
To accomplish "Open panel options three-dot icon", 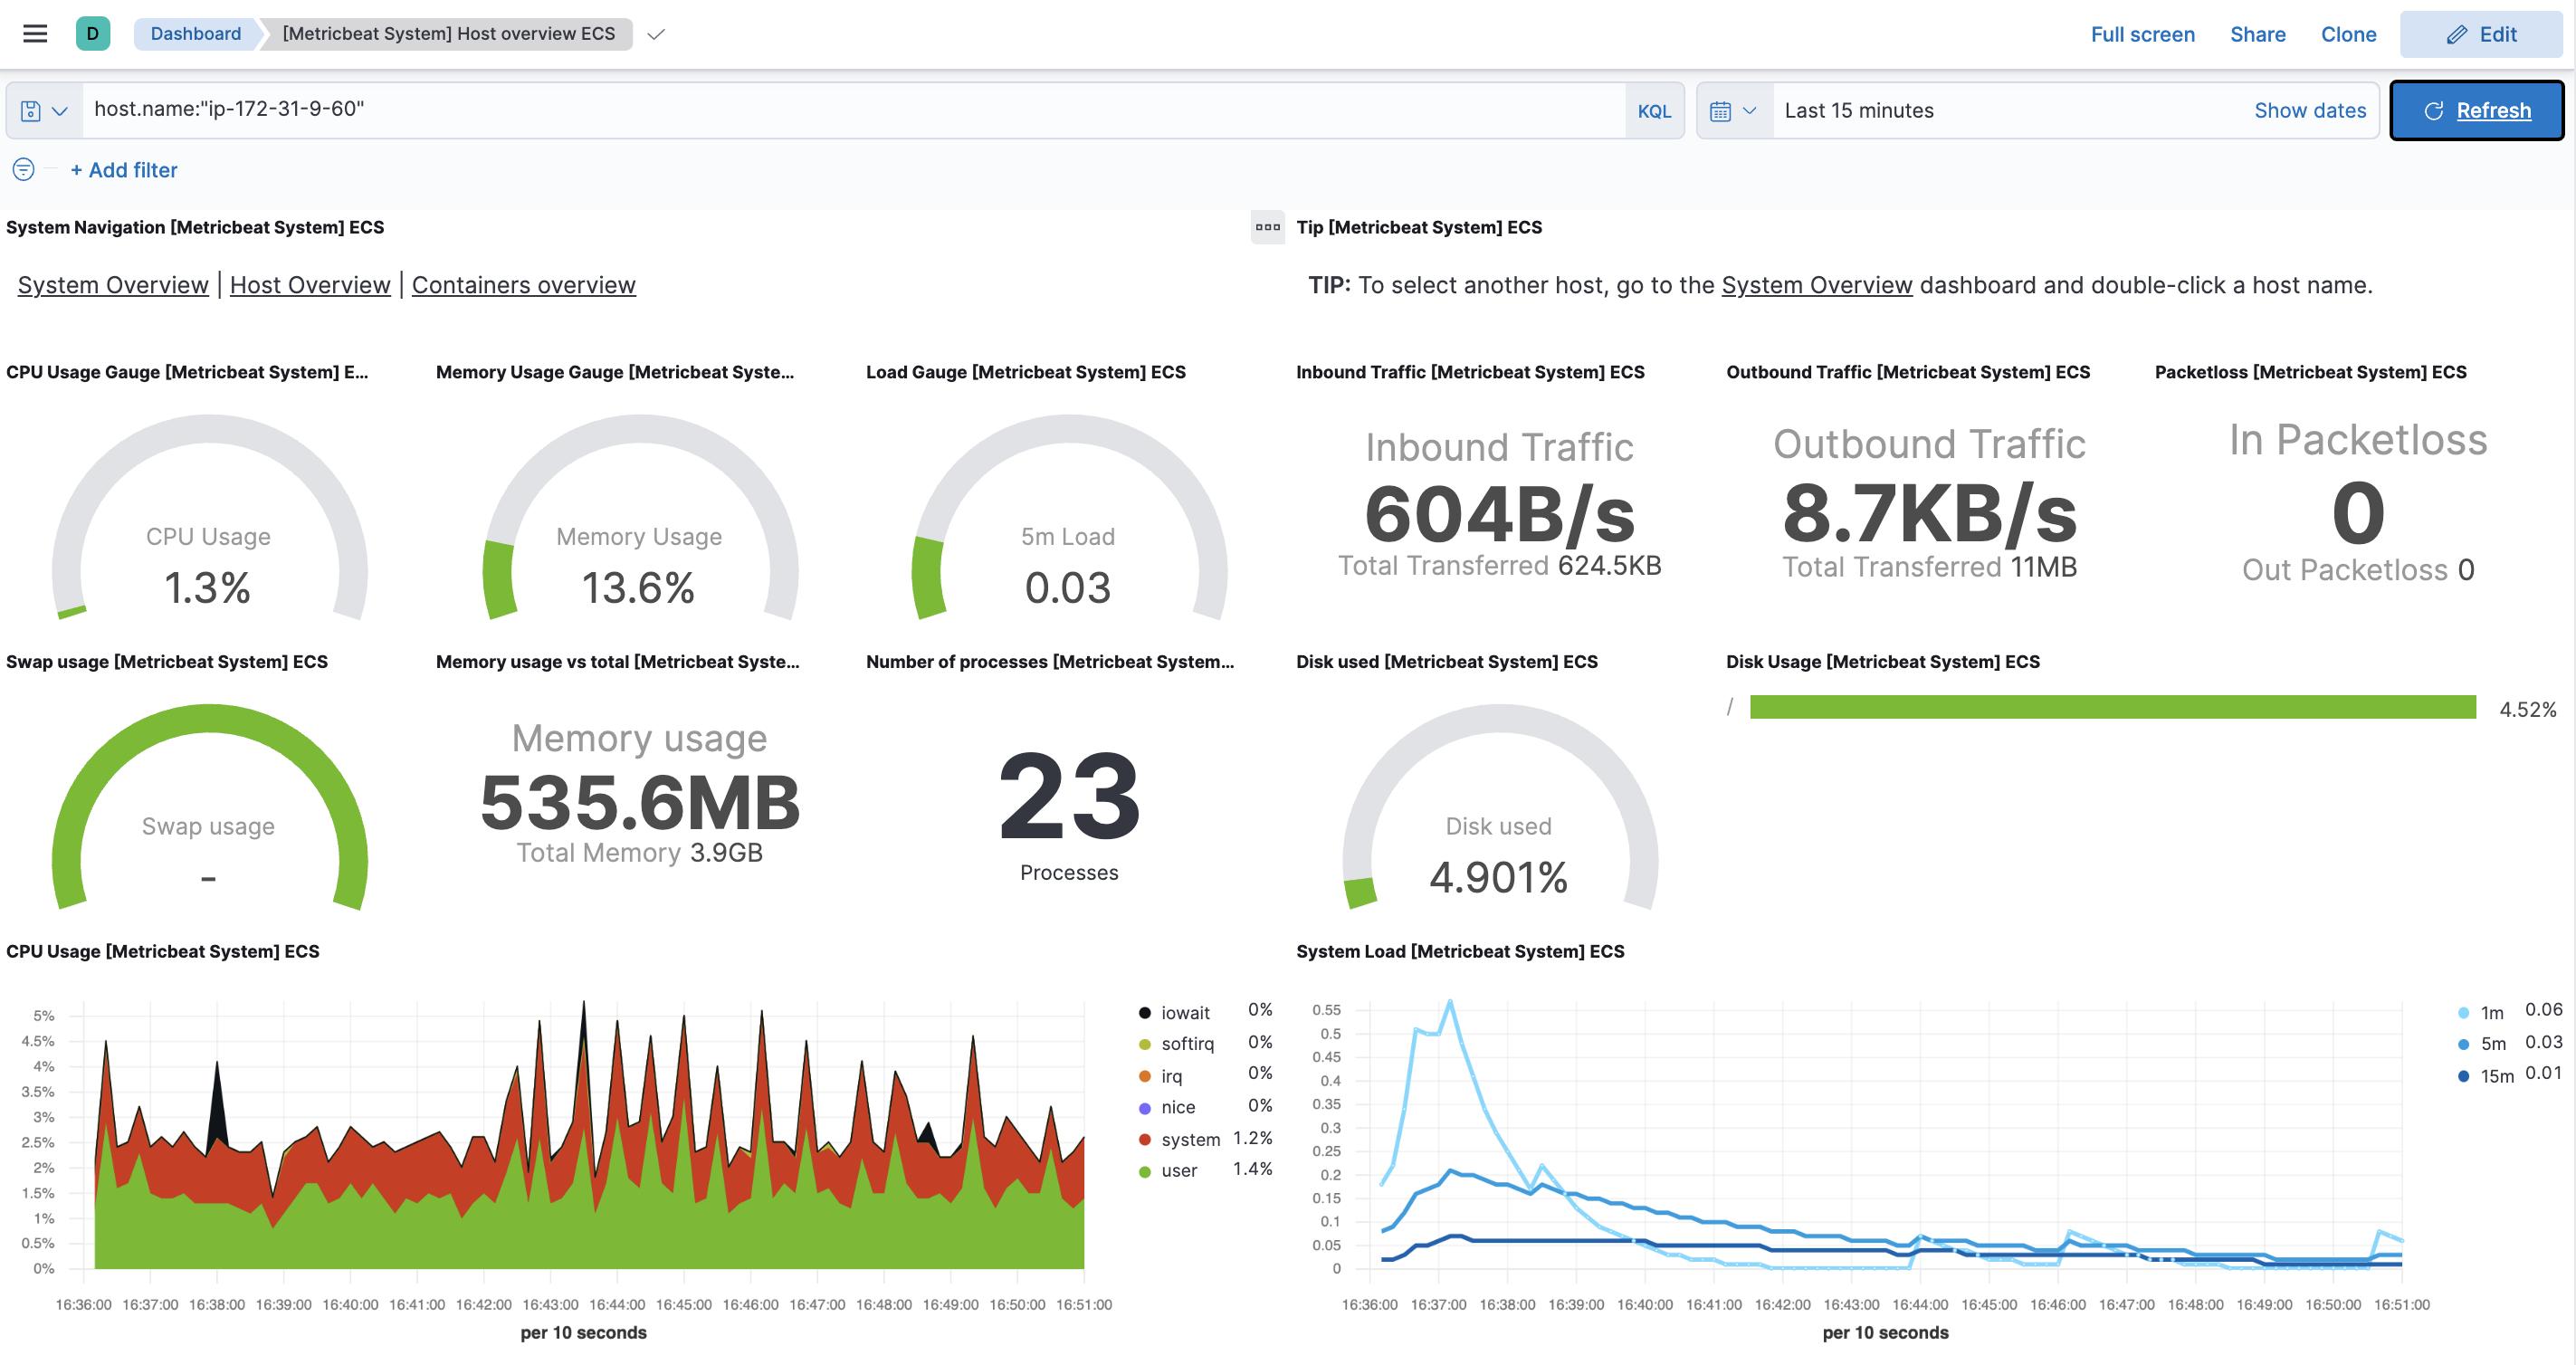I will (x=1267, y=228).
